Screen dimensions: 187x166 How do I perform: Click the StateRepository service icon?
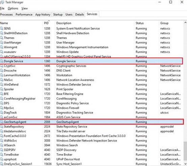pyautogui.click(x=2, y=127)
